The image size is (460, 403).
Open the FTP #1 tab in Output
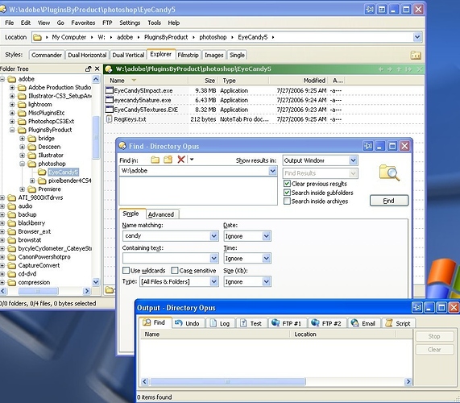288,323
